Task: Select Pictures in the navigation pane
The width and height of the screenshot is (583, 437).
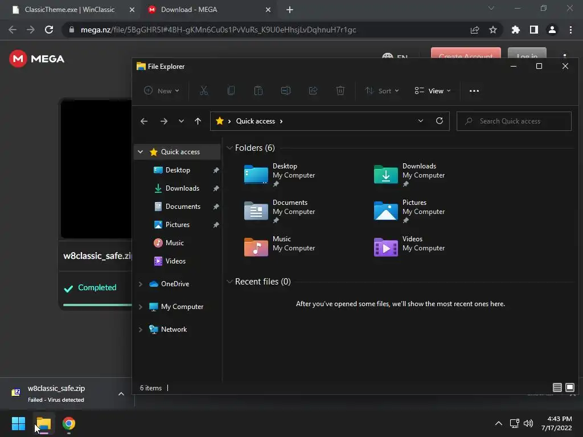Action: 178,224
